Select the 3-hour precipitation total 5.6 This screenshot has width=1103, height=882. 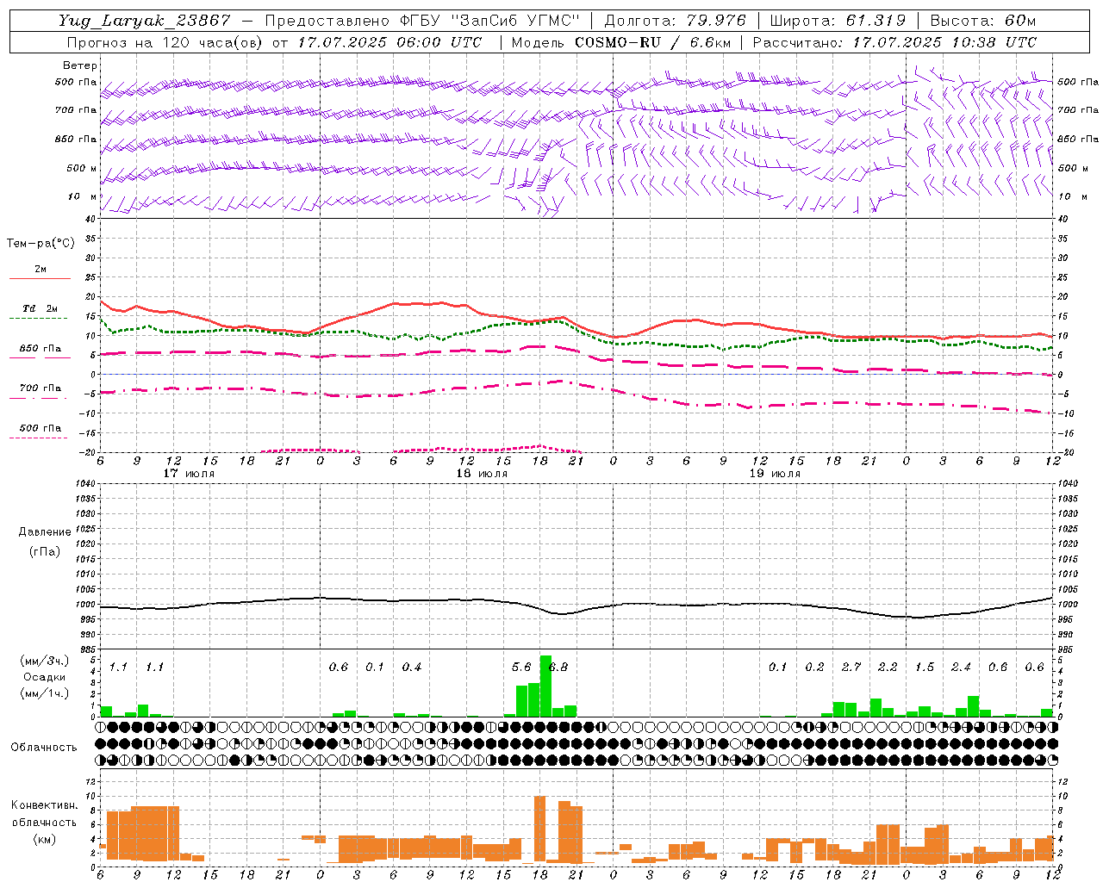[521, 667]
